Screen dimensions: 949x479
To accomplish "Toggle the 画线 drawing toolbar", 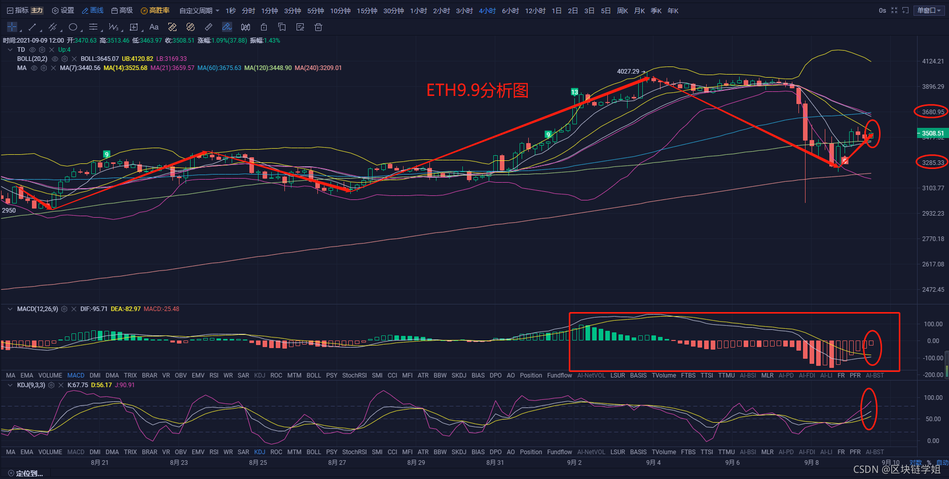I will point(93,10).
